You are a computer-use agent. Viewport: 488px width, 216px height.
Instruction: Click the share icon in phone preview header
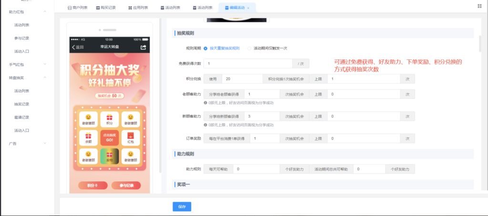point(143,47)
